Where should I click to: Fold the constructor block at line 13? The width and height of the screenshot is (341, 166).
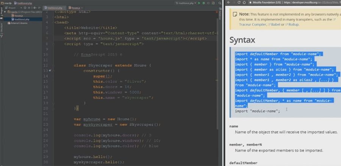[x=53, y=71]
